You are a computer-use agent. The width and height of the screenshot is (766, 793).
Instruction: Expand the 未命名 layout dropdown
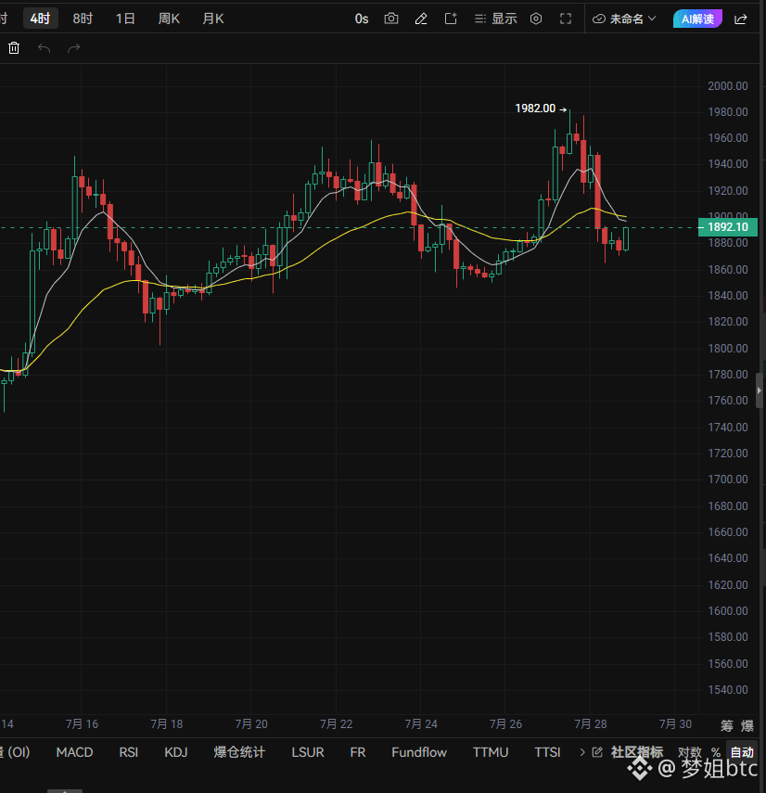coord(624,19)
